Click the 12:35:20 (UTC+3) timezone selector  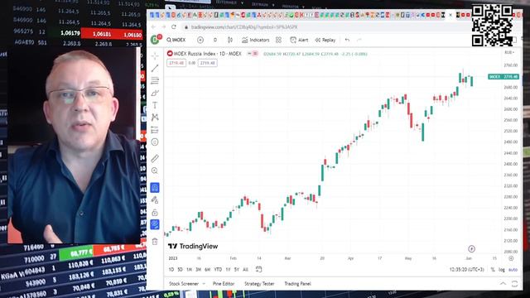[x=466, y=270]
